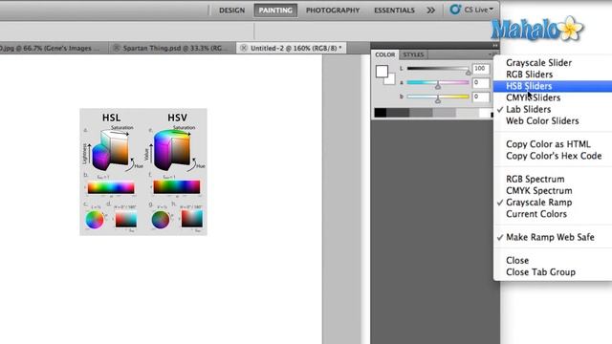Click the a value input field
Image resolution: width=612 pixels, height=344 pixels.
coord(480,83)
